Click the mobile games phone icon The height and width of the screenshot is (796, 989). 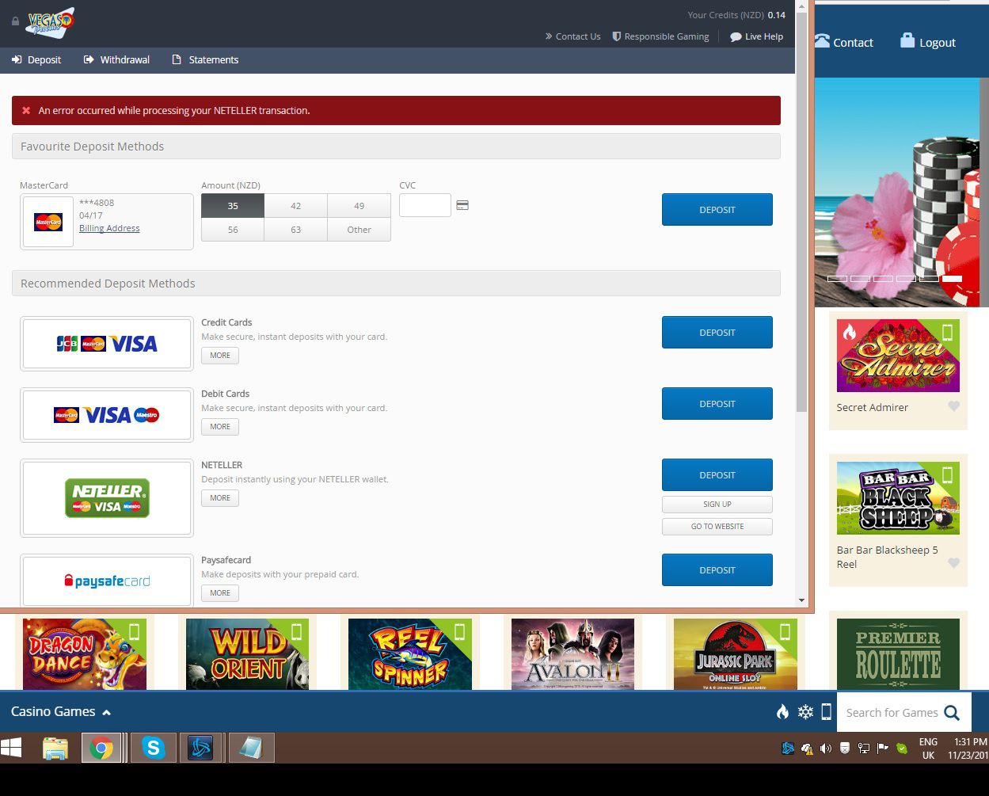click(826, 711)
